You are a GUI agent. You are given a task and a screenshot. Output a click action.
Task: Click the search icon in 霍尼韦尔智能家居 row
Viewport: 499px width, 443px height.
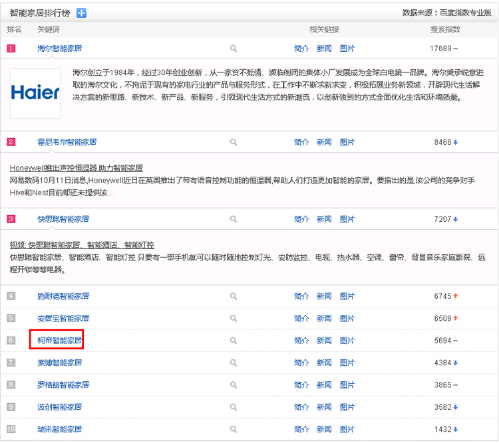click(234, 142)
